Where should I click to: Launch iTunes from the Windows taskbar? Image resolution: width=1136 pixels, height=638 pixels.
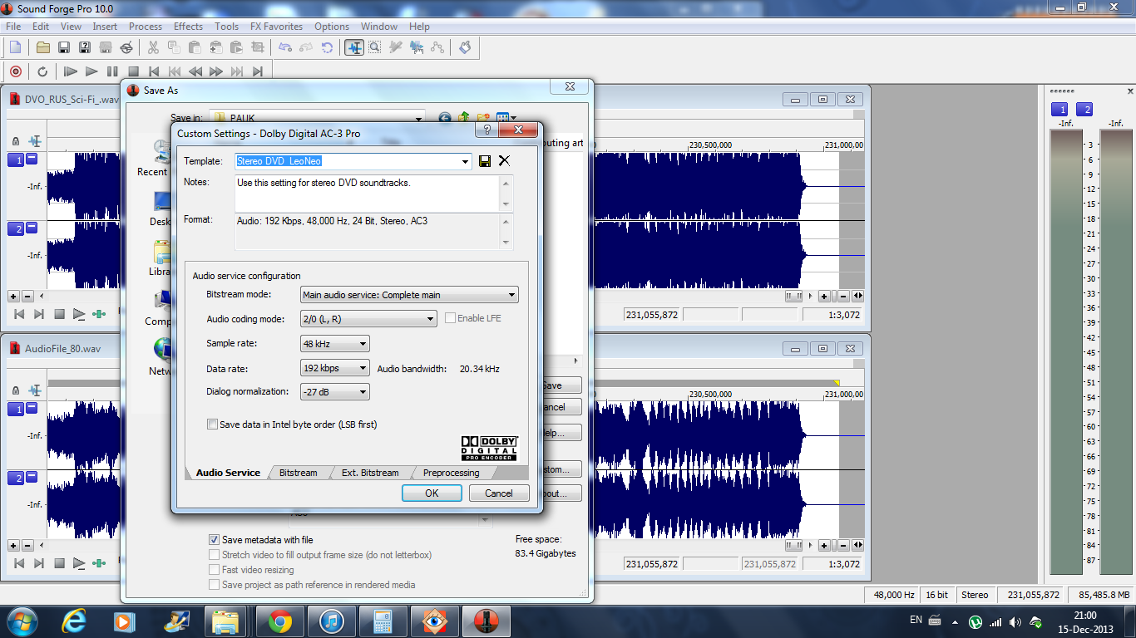tap(331, 621)
